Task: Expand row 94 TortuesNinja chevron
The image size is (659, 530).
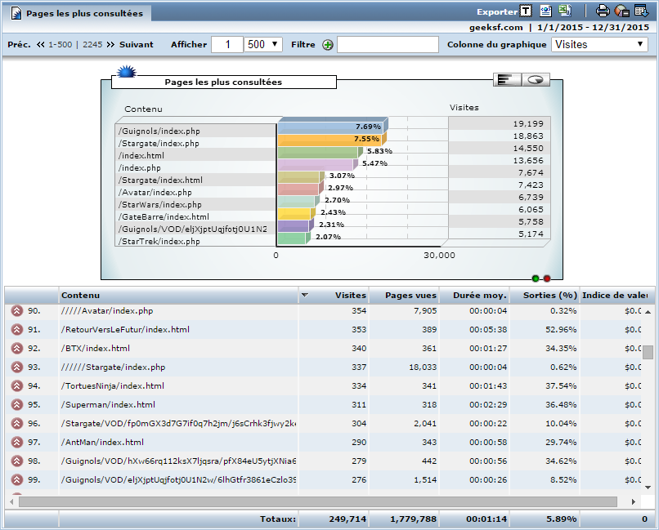Action: tap(17, 385)
